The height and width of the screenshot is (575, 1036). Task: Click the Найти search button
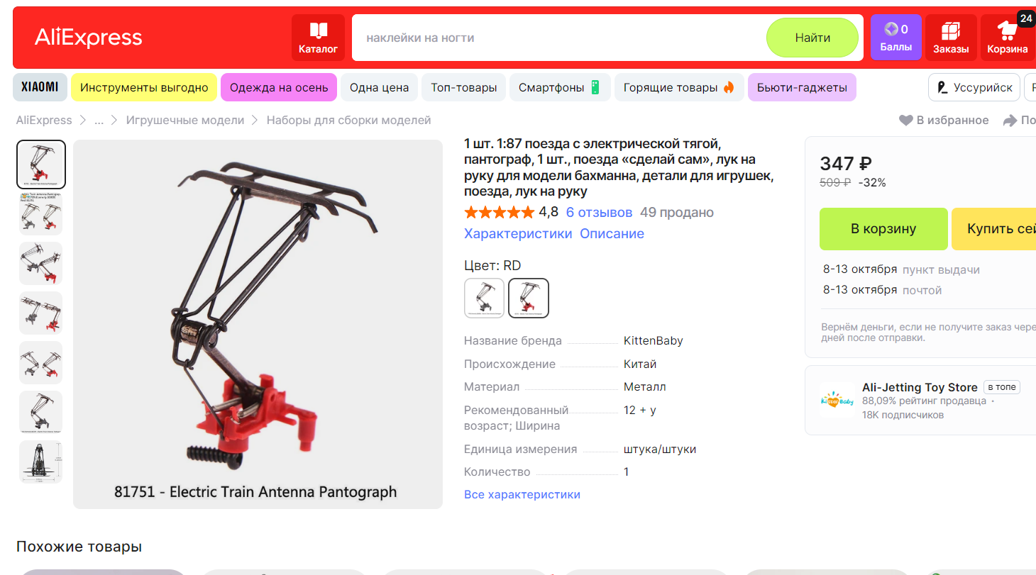[x=812, y=38]
